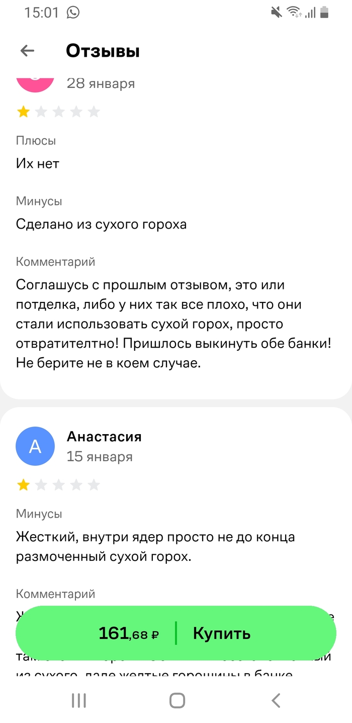Screen dimensions: 352x723
Task: Tap the comment starting "Соглашусь с прошлым отзывом"
Action: (174, 324)
